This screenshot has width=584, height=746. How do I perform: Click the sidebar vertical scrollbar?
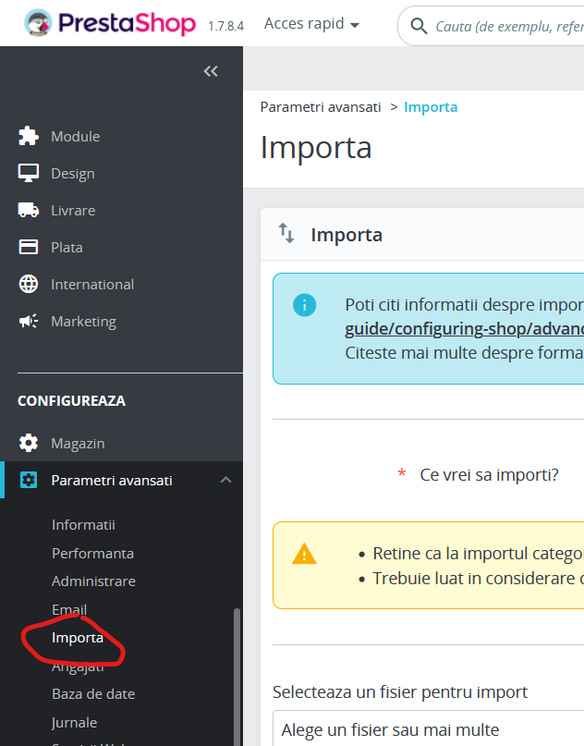237,677
